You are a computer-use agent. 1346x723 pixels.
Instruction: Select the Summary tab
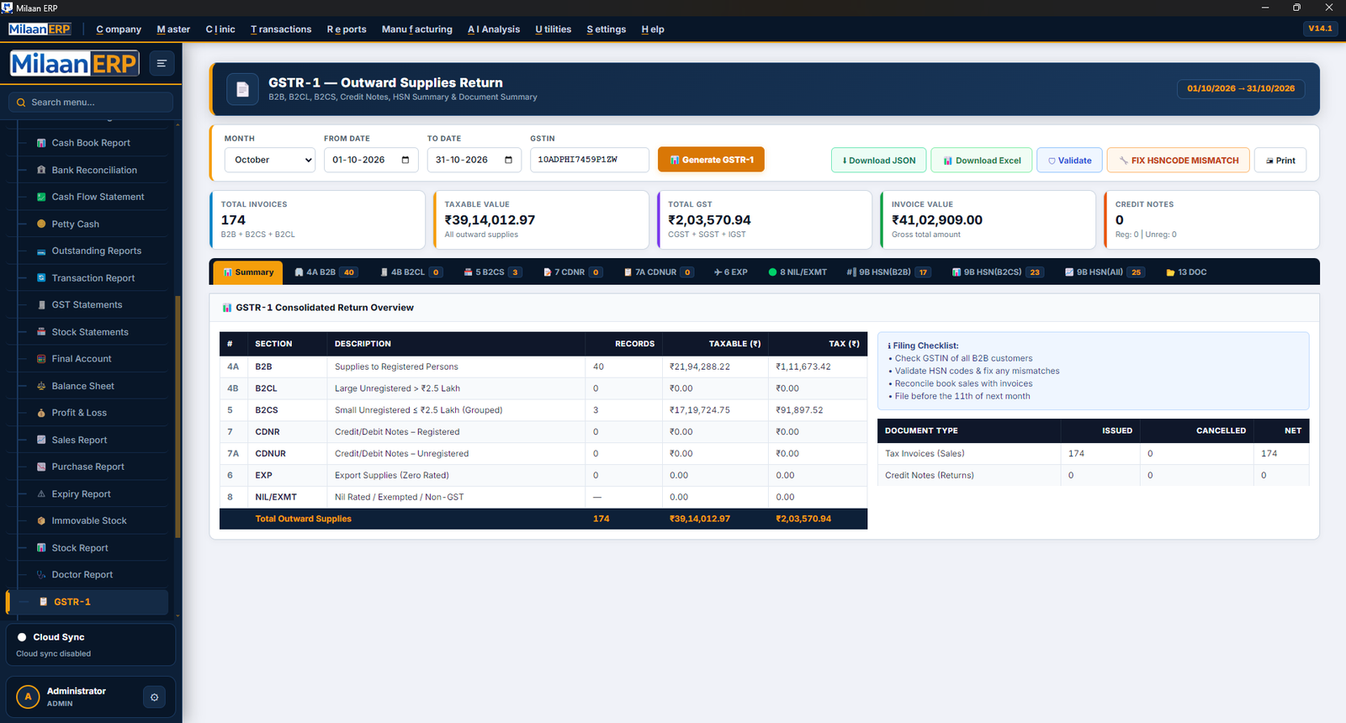coord(248,272)
